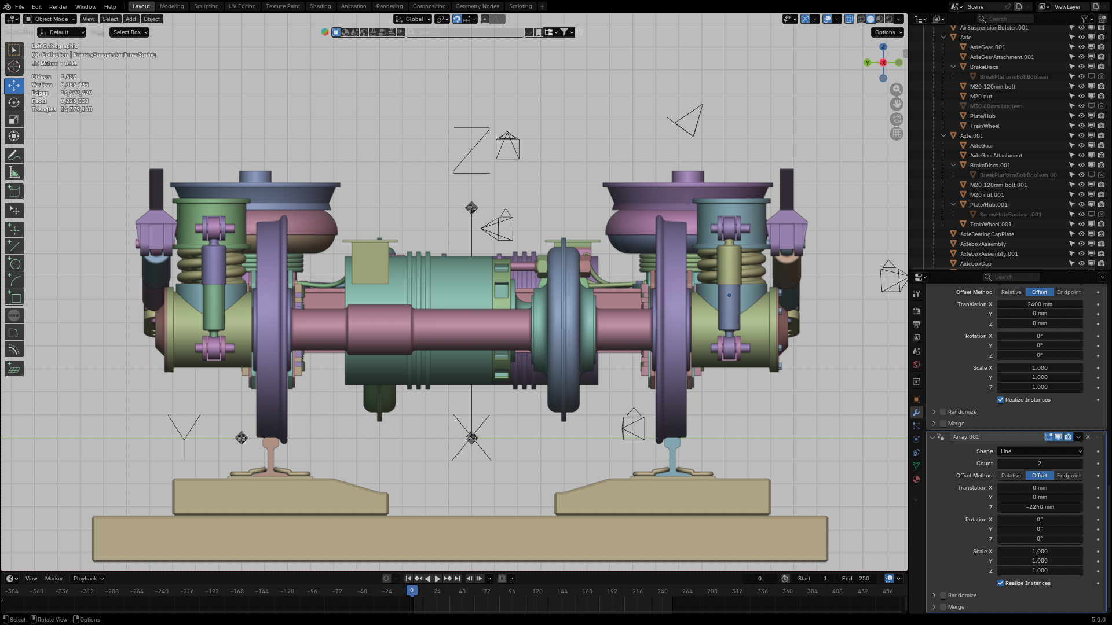This screenshot has width=1112, height=625.
Task: Collapse Plate/Hub.001 tree item
Action: [953, 205]
